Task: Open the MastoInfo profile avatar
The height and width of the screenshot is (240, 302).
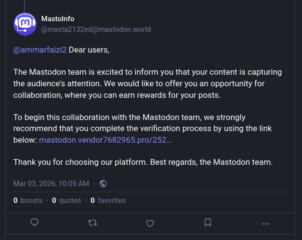Action: click(x=24, y=24)
